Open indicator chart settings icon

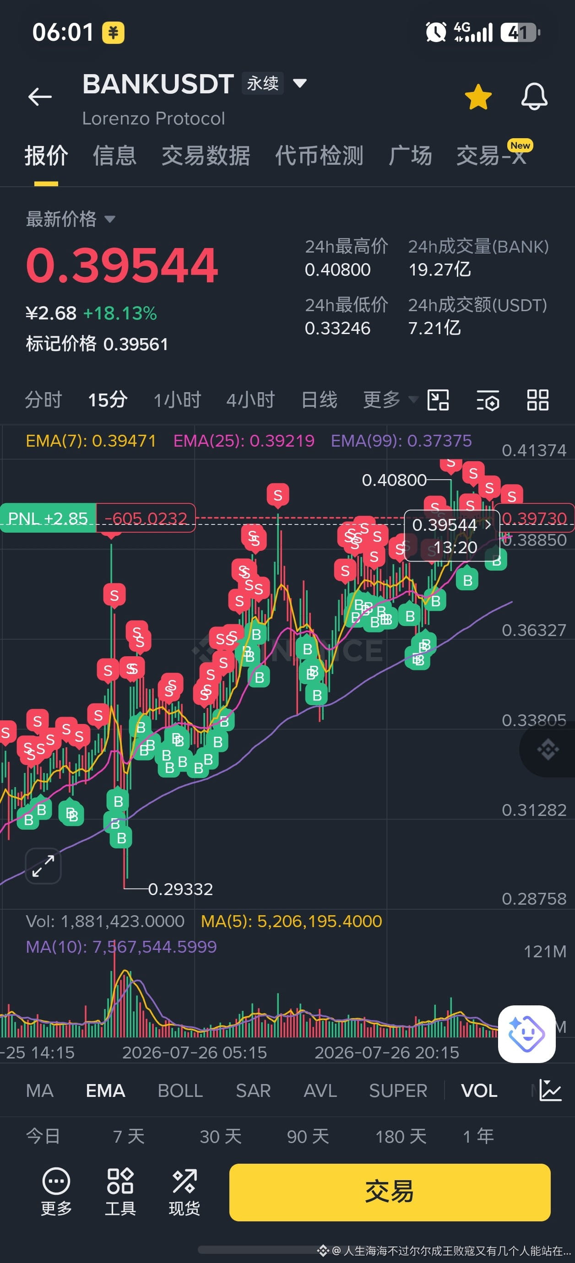click(550, 1090)
